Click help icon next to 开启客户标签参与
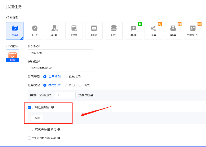The height and width of the screenshot is (147, 206). (59, 130)
